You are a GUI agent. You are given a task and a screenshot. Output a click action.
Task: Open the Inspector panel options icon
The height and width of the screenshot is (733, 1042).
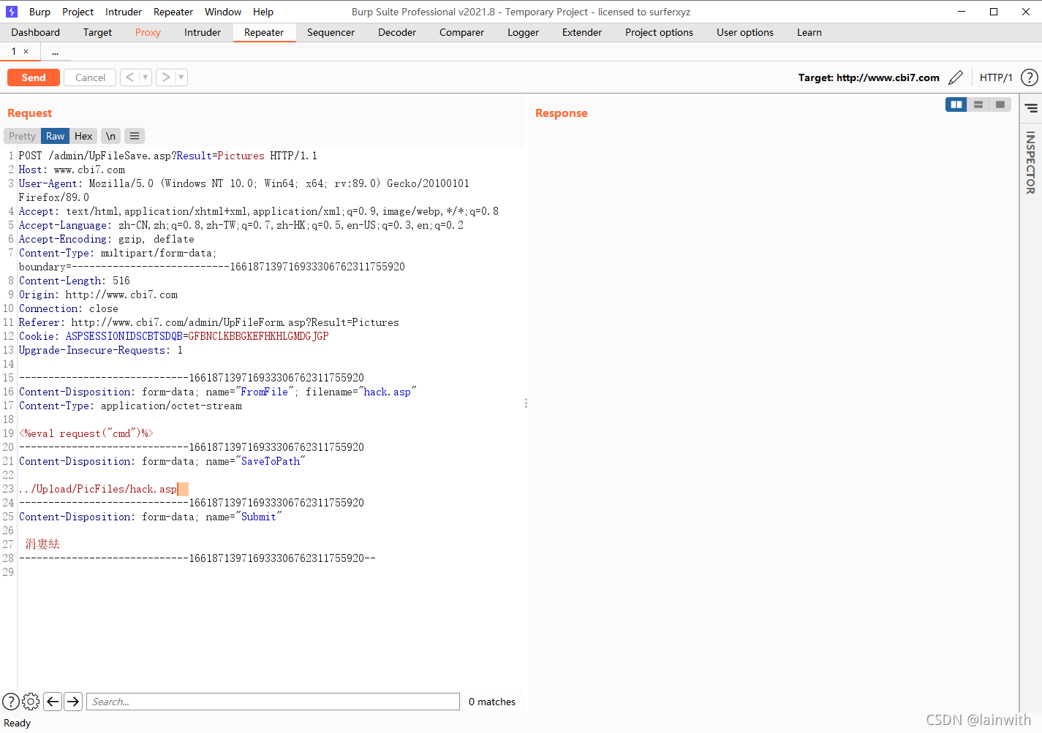click(x=1031, y=108)
